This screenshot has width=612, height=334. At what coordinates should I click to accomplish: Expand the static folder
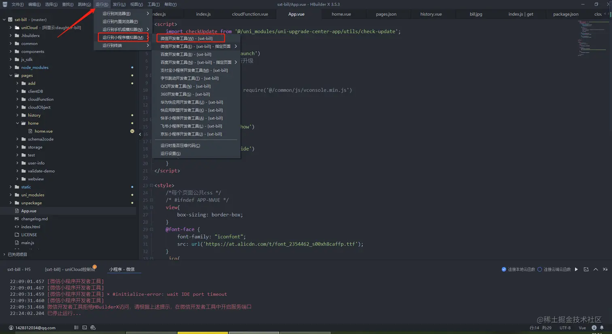point(11,187)
